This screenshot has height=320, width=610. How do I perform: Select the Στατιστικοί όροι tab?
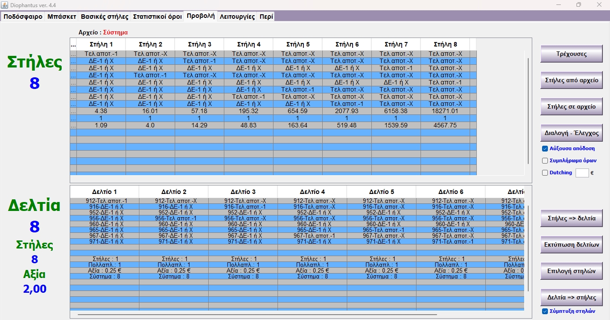157,17
